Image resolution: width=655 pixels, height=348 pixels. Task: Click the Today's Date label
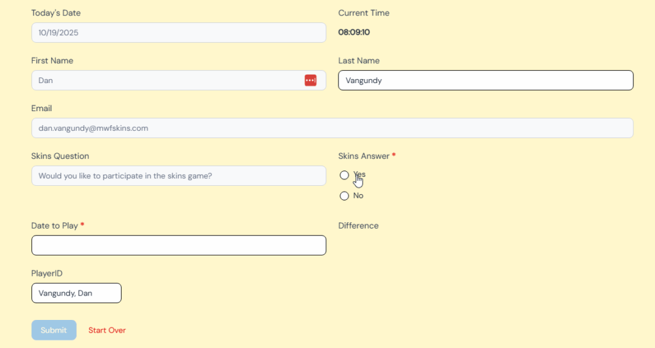pyautogui.click(x=56, y=13)
